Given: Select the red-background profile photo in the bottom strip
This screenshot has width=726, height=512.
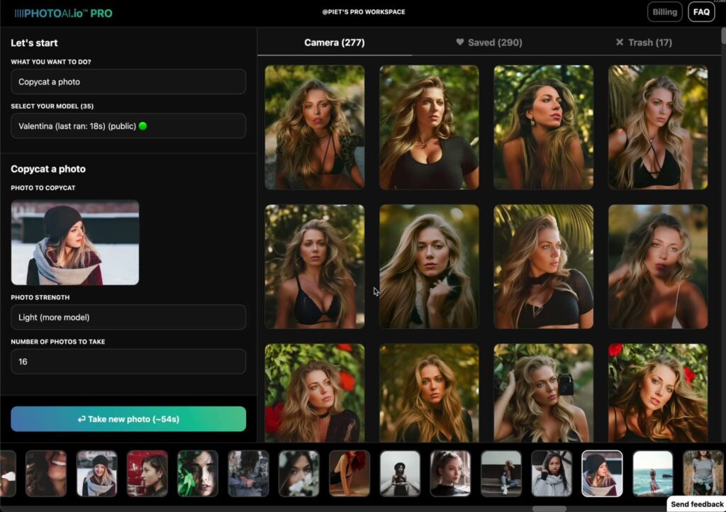Looking at the screenshot, I should click(147, 473).
